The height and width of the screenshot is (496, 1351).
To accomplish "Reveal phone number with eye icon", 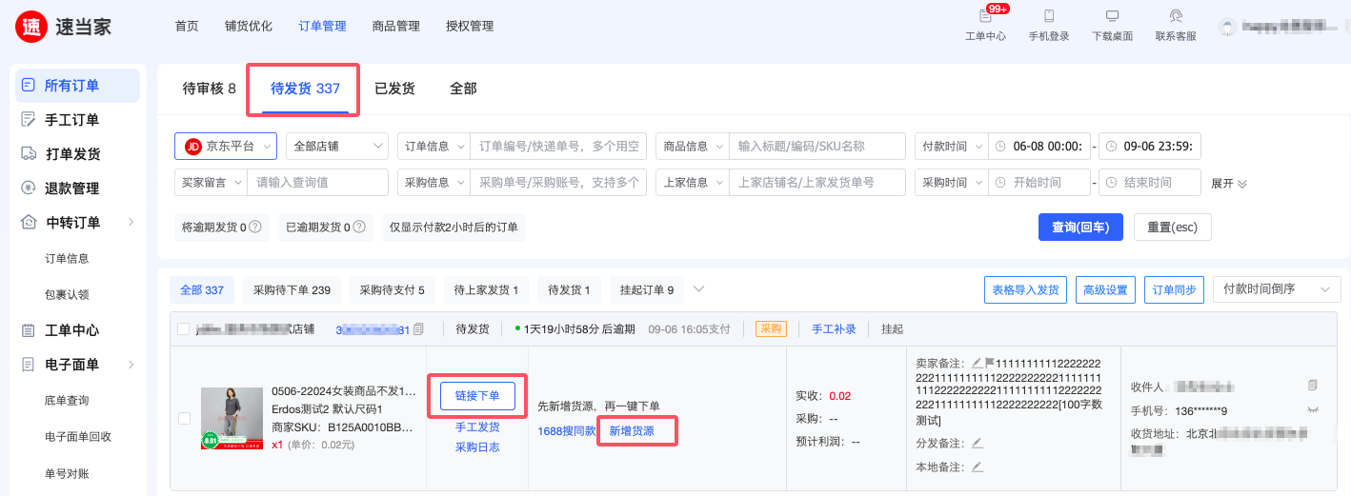I will pyautogui.click(x=1313, y=409).
